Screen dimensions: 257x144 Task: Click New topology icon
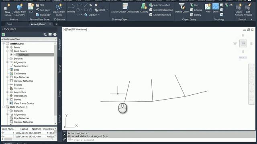coord(208,8)
